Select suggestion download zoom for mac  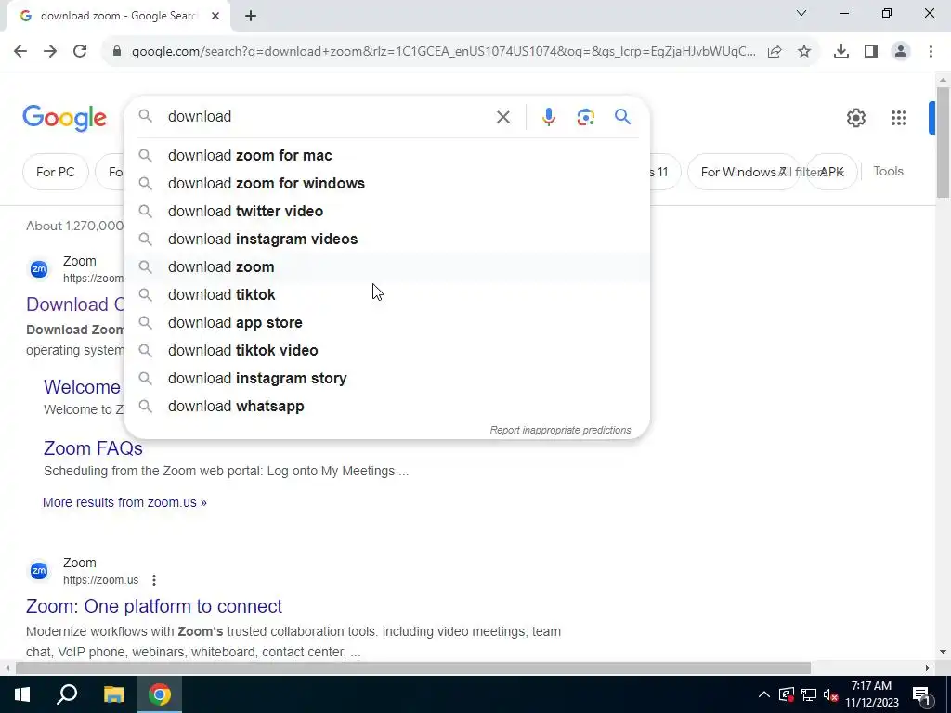(386, 156)
